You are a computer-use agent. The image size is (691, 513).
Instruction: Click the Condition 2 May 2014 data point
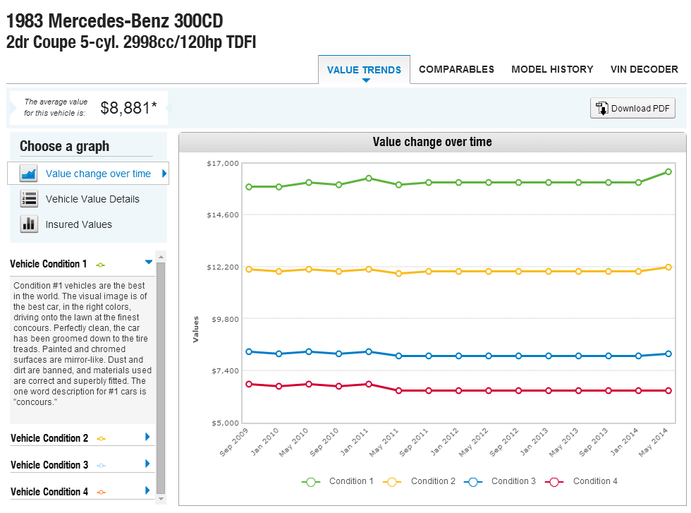coord(668,267)
